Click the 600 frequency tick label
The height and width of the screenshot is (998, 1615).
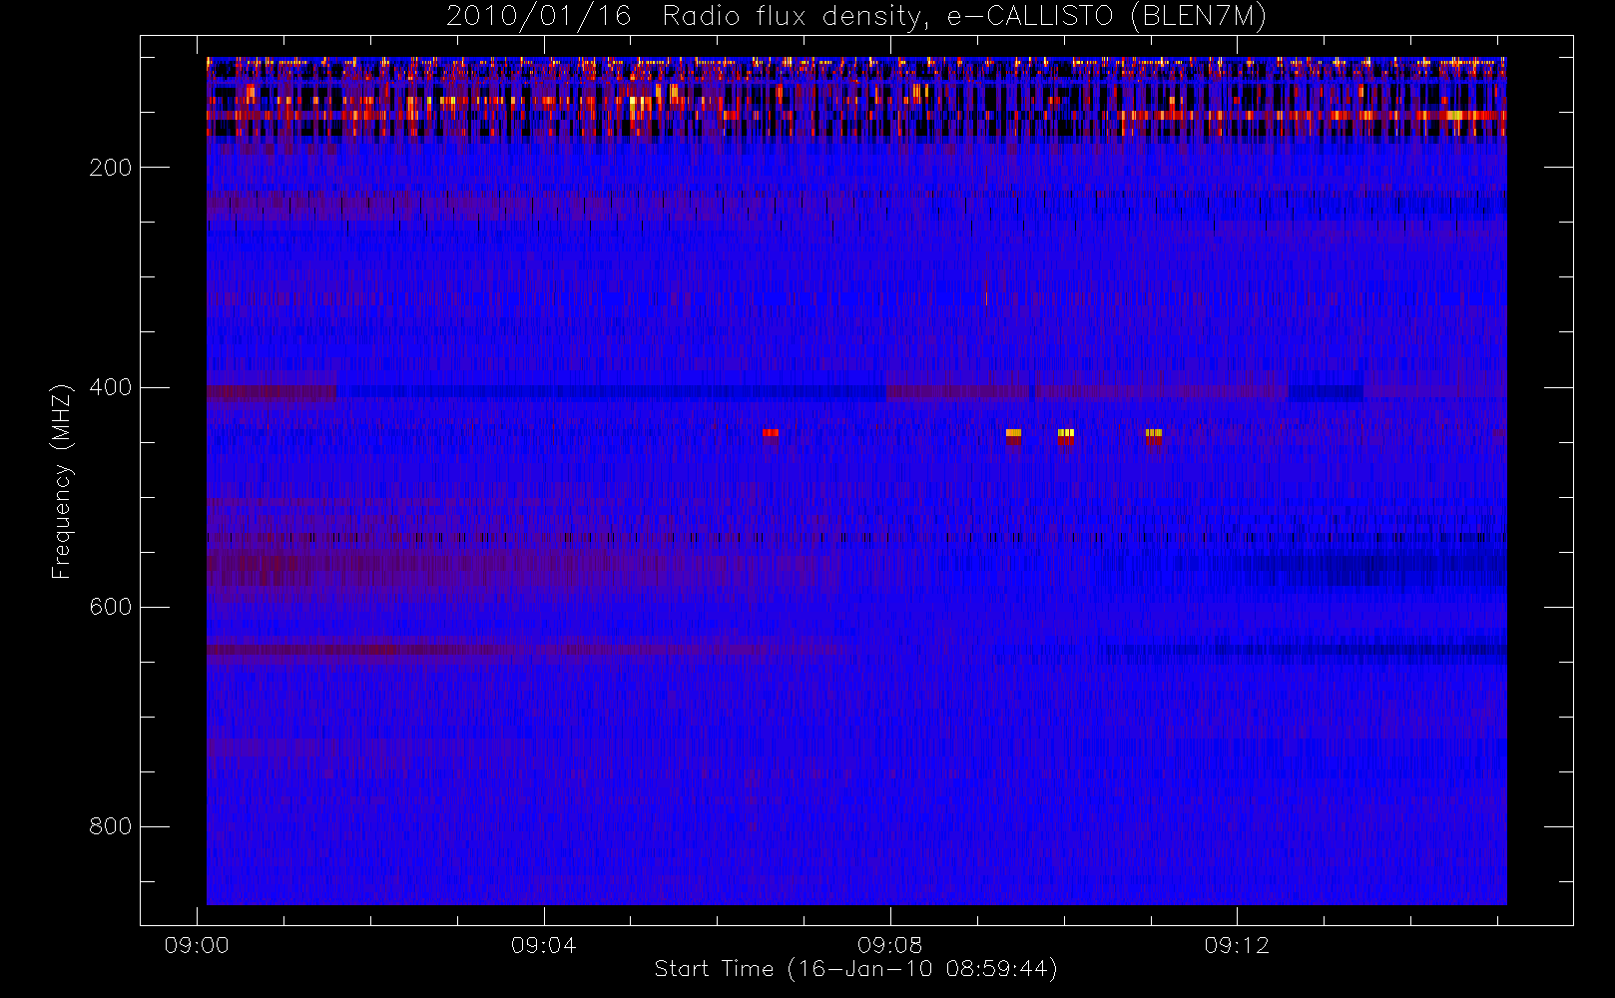click(111, 607)
